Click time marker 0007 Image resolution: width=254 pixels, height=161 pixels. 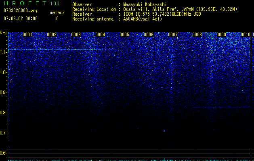click(173, 35)
